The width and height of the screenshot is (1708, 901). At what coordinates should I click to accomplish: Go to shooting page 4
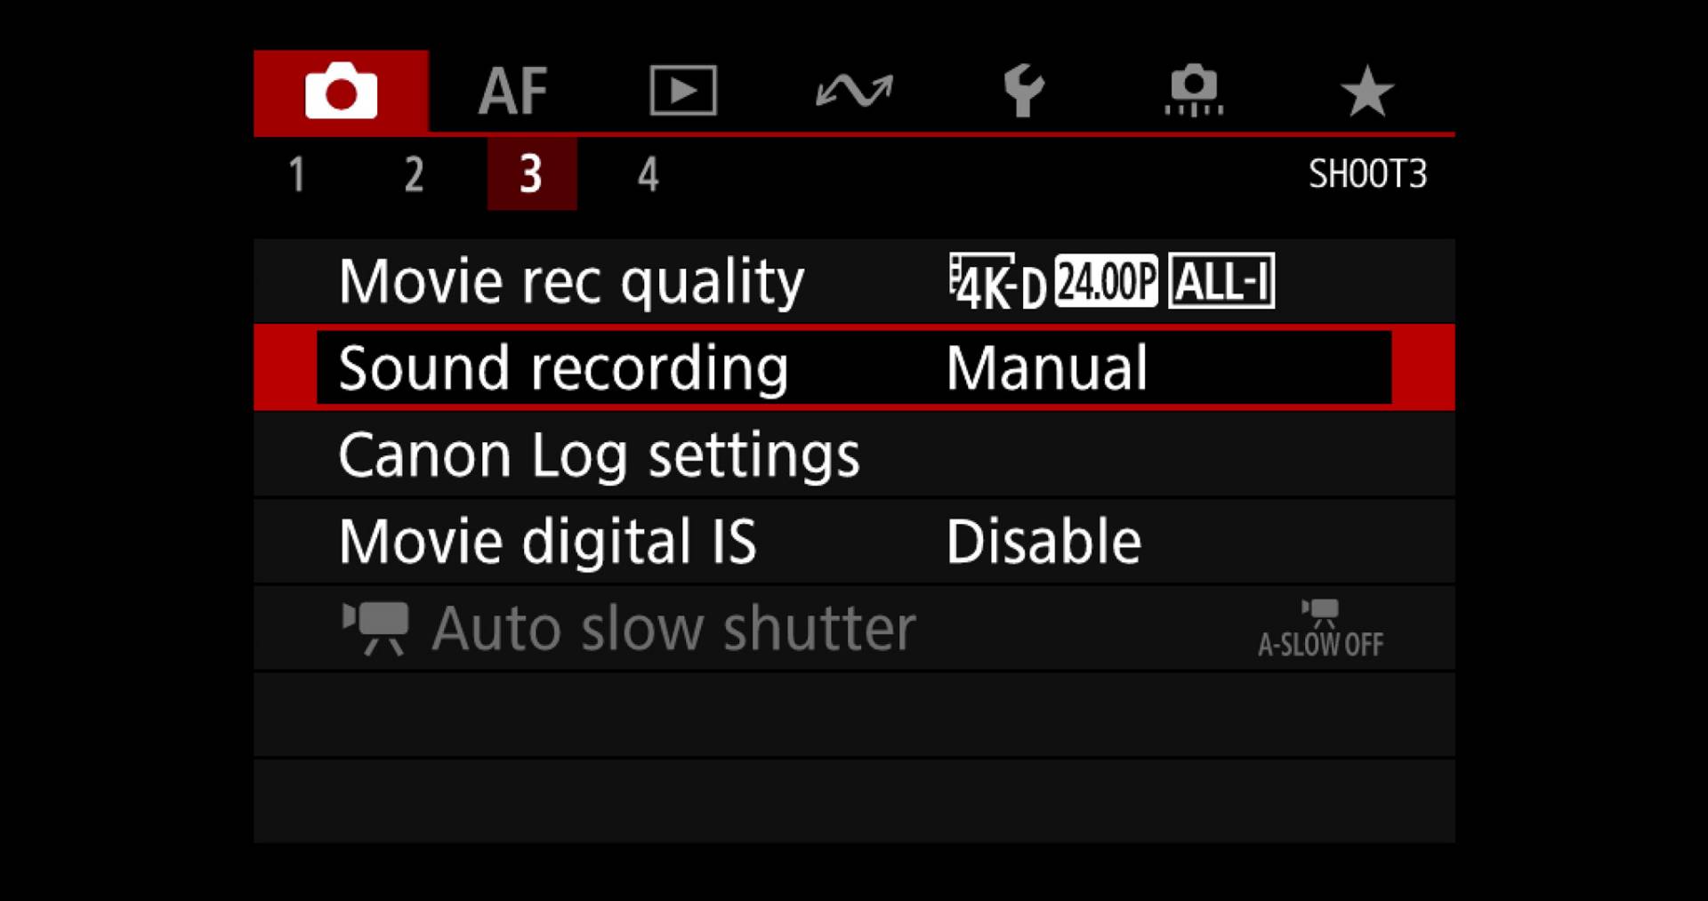(x=648, y=174)
